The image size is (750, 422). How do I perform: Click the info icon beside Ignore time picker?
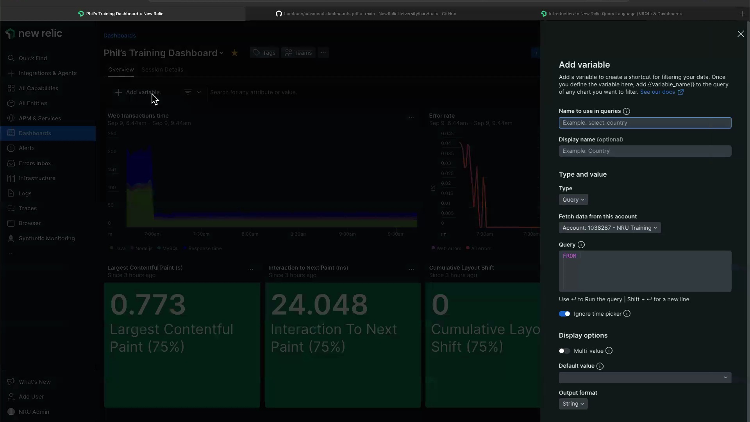pyautogui.click(x=627, y=314)
